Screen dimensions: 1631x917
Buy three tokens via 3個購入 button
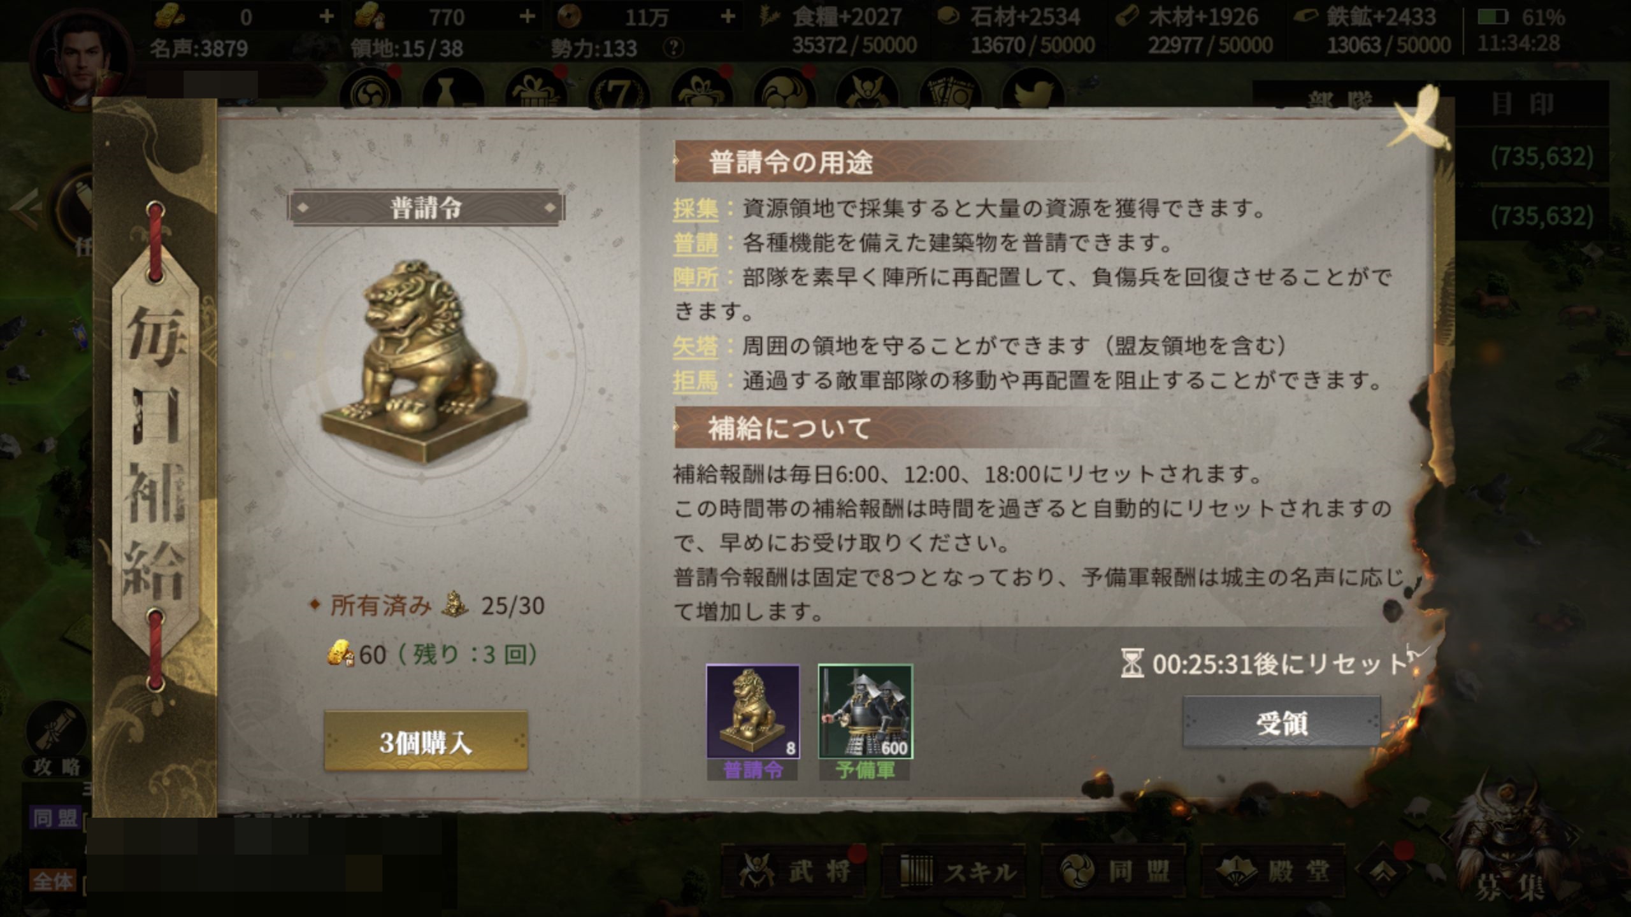coord(426,742)
